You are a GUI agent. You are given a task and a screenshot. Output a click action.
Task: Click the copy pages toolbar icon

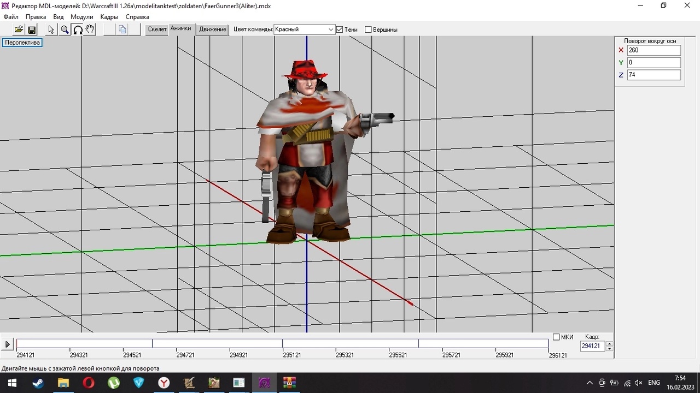pyautogui.click(x=122, y=29)
